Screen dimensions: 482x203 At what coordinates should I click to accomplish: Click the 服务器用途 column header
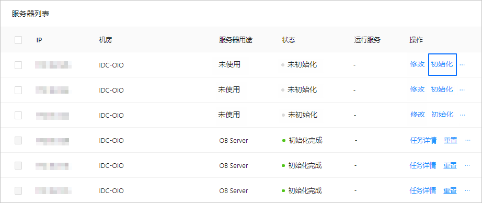(x=236, y=40)
